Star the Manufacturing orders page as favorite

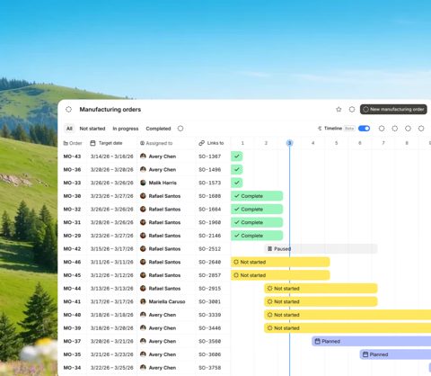tap(339, 110)
